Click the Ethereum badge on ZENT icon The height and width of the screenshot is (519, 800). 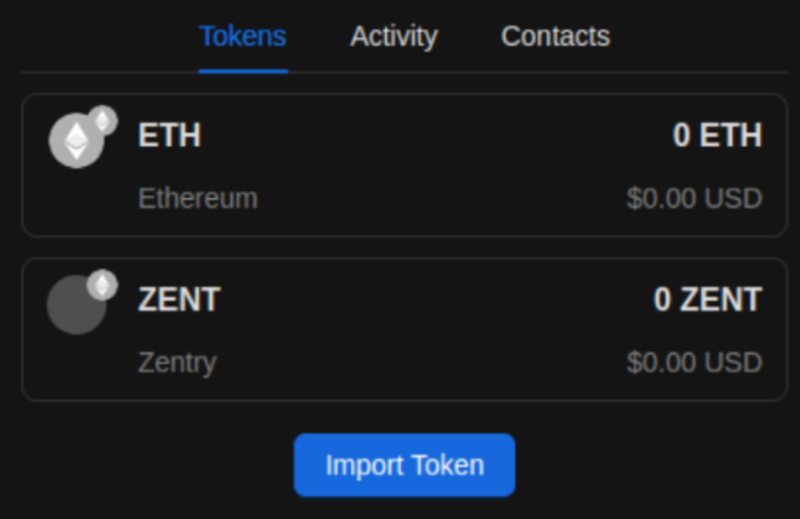[x=102, y=284]
